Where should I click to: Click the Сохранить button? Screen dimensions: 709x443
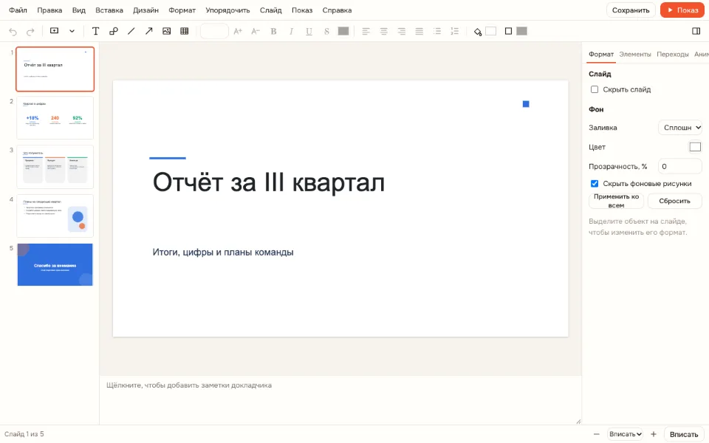pyautogui.click(x=631, y=10)
